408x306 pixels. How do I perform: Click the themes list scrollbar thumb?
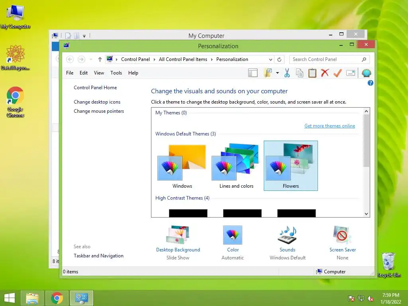(x=367, y=141)
